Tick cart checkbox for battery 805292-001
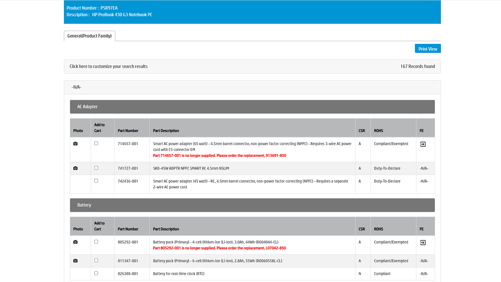 pyautogui.click(x=96, y=242)
